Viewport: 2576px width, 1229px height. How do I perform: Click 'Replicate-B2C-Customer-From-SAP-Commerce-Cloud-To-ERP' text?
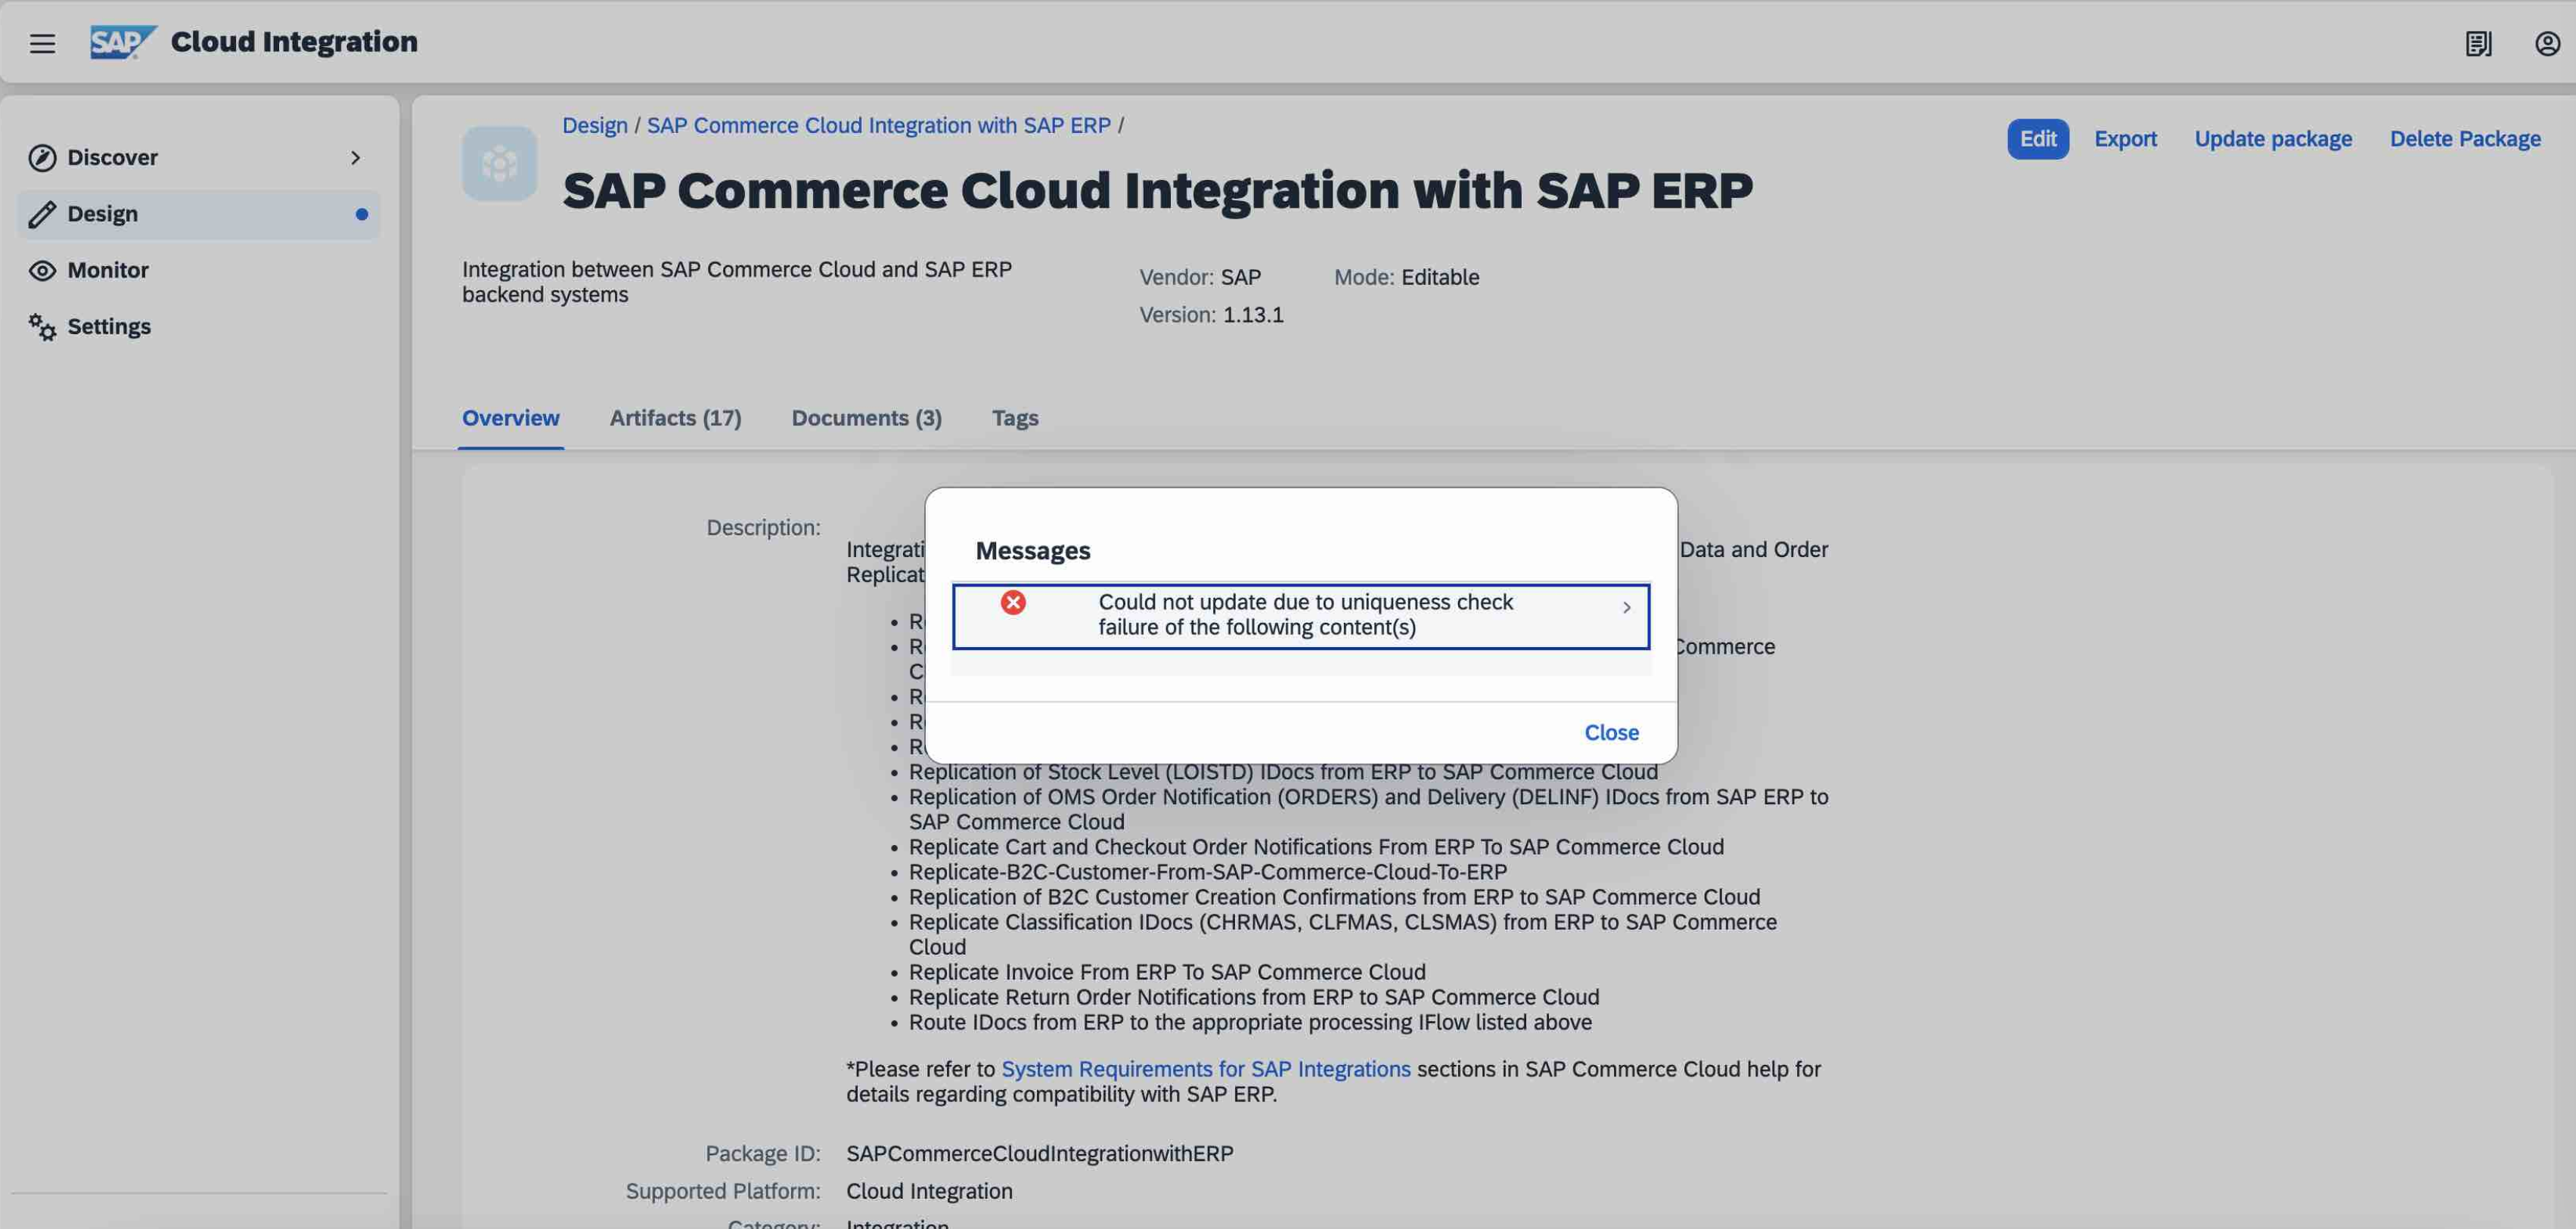pyautogui.click(x=1208, y=872)
